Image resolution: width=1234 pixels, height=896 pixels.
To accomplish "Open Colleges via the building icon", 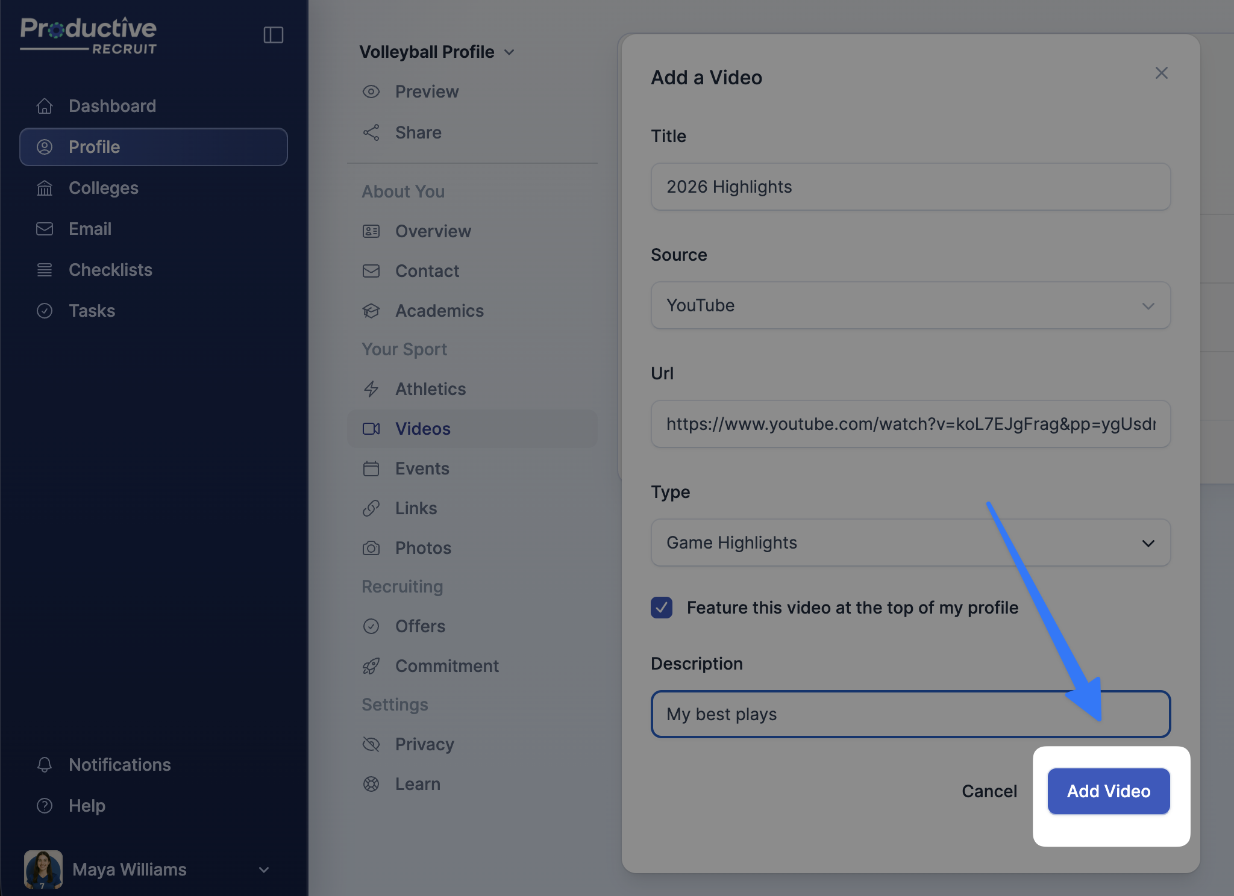I will 45,188.
